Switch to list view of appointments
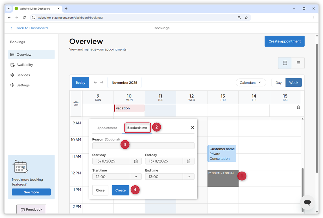This screenshot has width=323, height=218. 298,63
